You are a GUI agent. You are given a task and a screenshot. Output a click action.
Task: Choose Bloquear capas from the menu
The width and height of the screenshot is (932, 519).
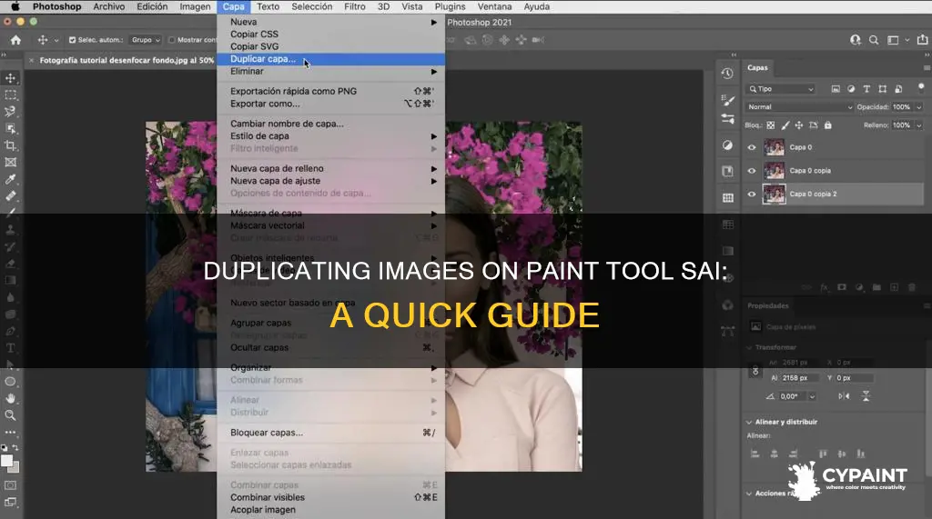click(x=331, y=433)
